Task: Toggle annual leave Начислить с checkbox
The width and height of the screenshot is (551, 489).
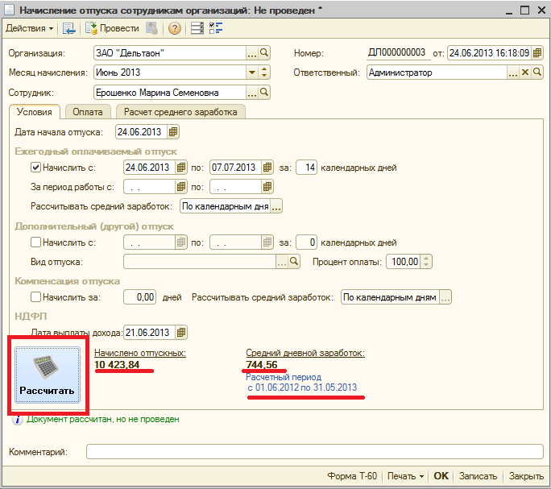Action: tap(35, 168)
